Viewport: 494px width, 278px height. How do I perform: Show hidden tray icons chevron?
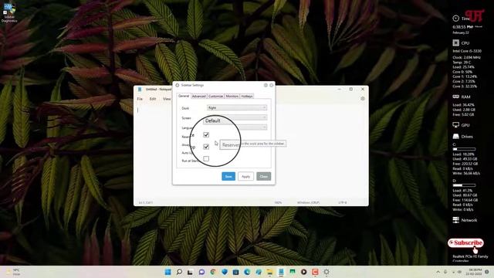(438, 272)
